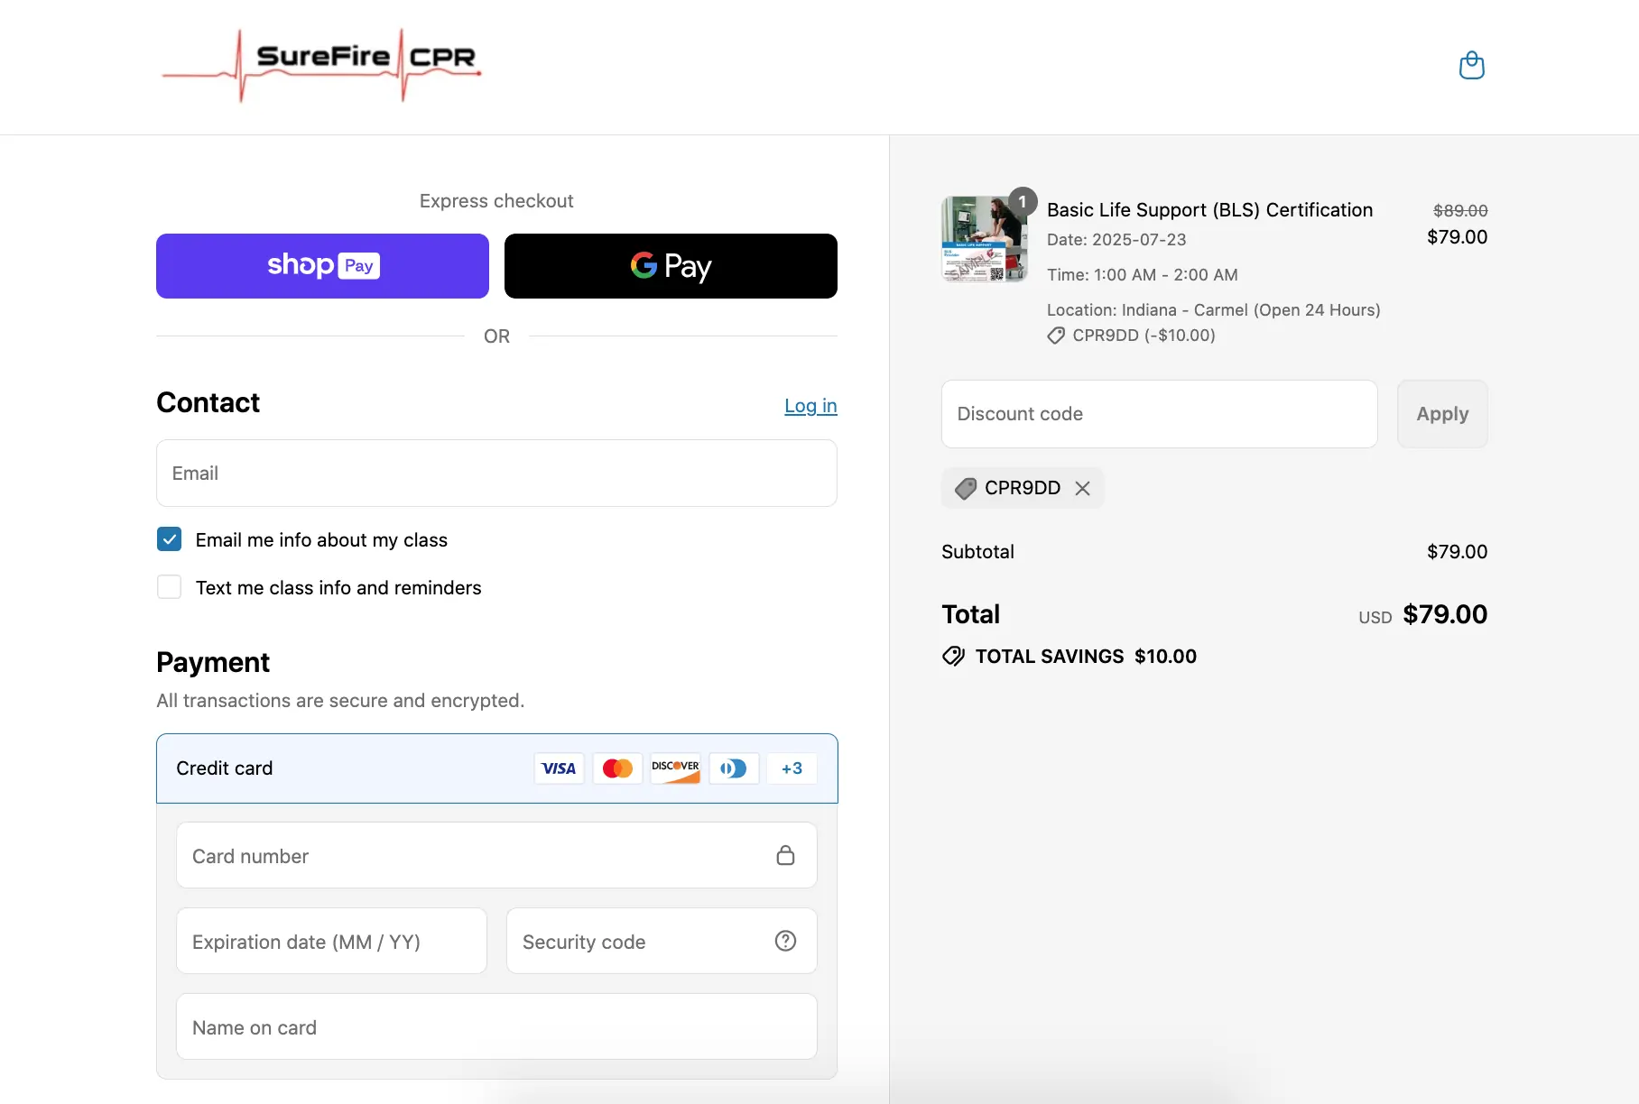The width and height of the screenshot is (1639, 1104).
Task: Click the Log in link
Action: (810, 406)
